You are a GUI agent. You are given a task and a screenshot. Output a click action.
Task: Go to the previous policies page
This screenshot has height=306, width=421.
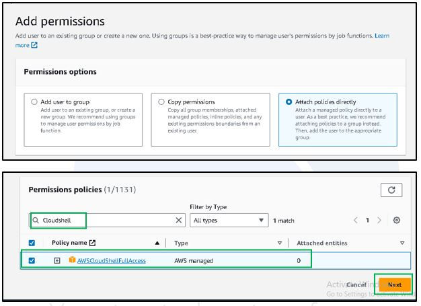(356, 221)
